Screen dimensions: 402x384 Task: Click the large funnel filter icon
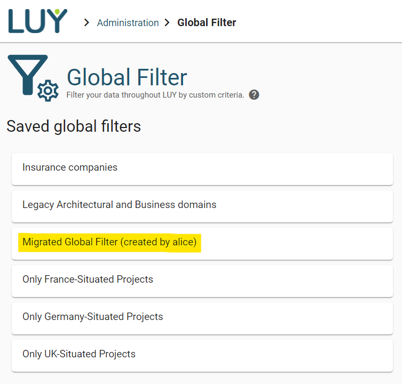click(24, 74)
